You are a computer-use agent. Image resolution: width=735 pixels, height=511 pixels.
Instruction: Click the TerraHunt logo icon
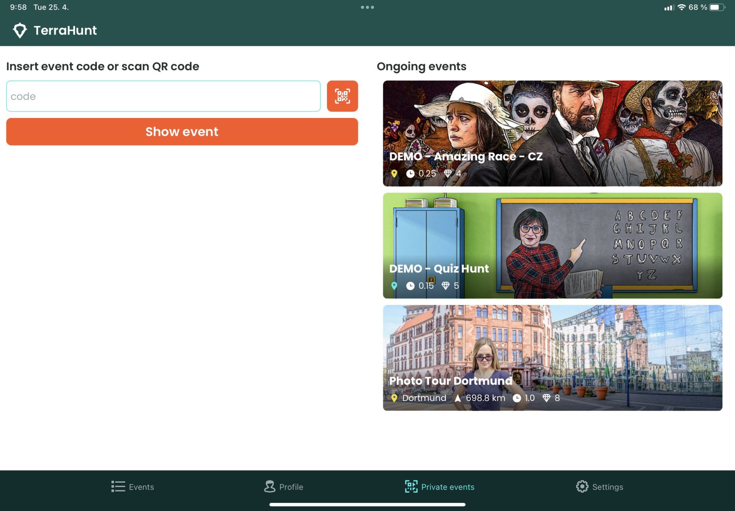tap(20, 30)
